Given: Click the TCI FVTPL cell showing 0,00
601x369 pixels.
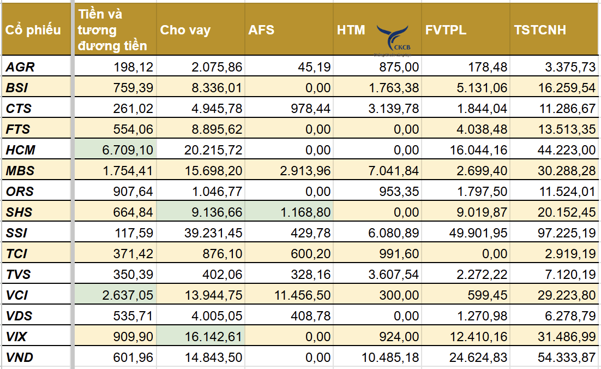Looking at the screenshot, I should pos(466,254).
